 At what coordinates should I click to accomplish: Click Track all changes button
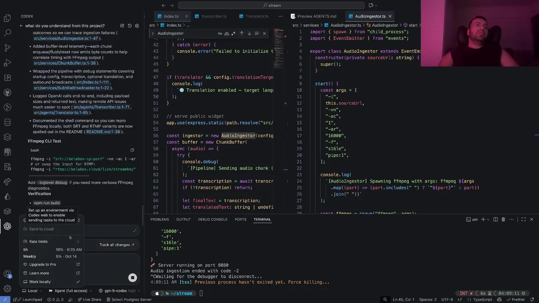117,245
